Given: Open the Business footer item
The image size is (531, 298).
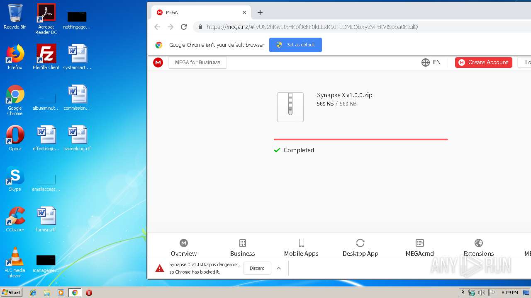Looking at the screenshot, I should pyautogui.click(x=243, y=248).
